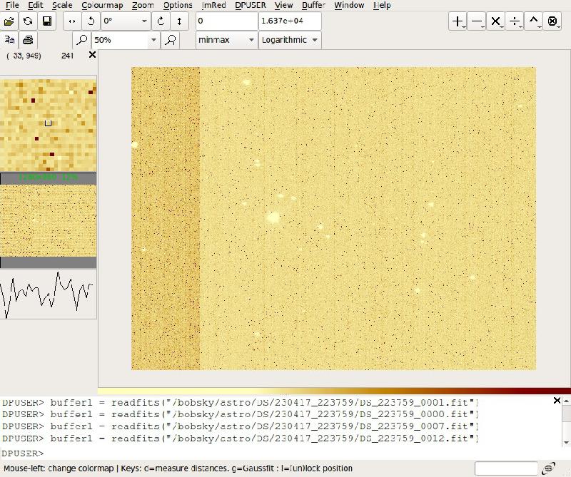Click the empty status bar text field
The height and width of the screenshot is (477, 571).
click(506, 468)
